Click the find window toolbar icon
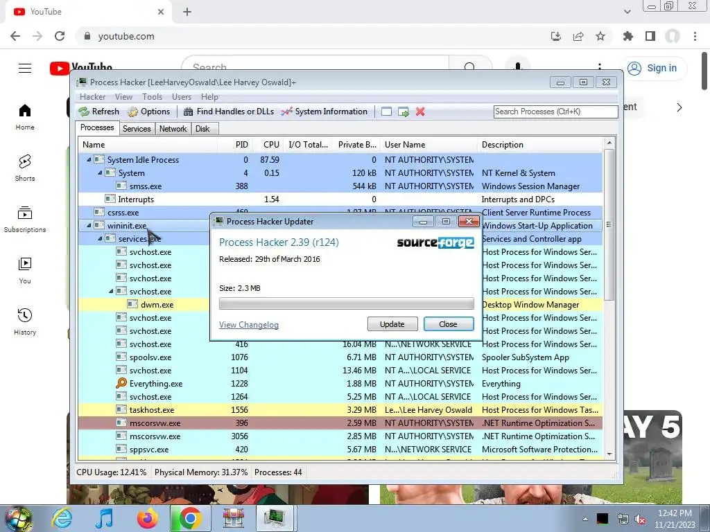Viewport: 710px width, 532px height. pos(386,112)
